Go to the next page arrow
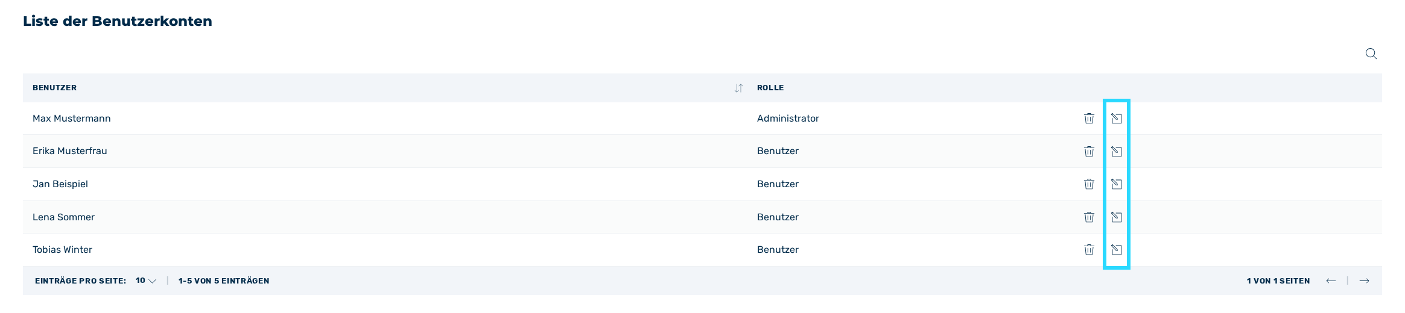Image resolution: width=1405 pixels, height=313 pixels. pos(1365,280)
